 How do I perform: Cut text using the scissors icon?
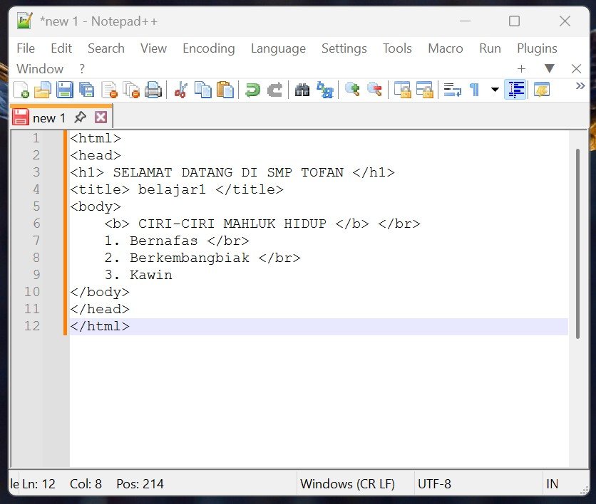tap(182, 89)
